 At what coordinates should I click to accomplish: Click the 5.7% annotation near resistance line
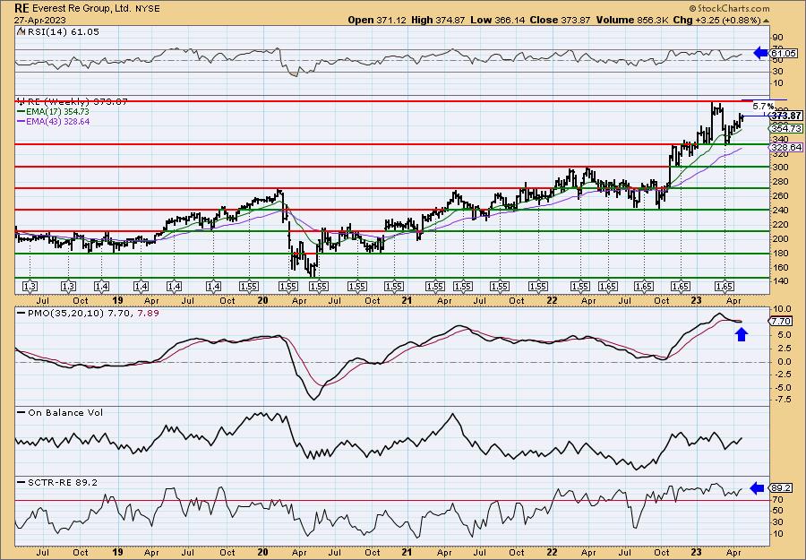(763, 107)
